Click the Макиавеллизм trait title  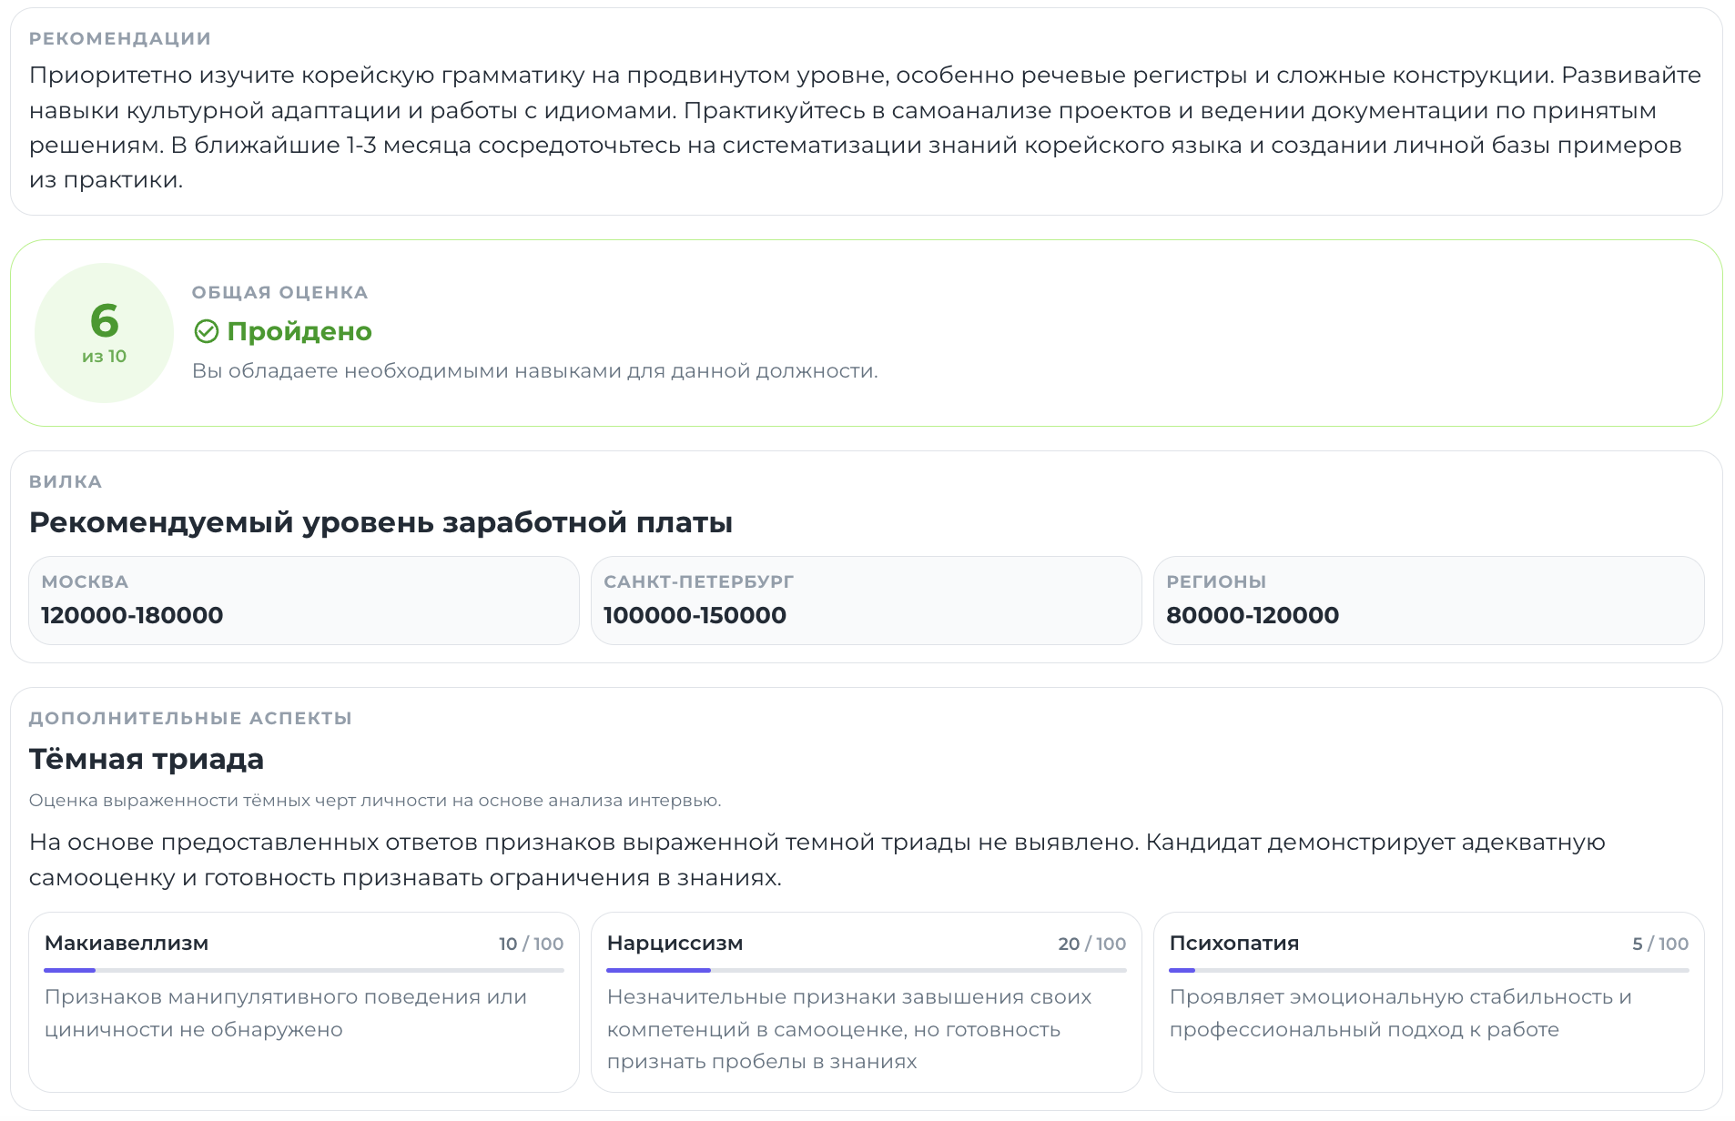click(x=127, y=944)
